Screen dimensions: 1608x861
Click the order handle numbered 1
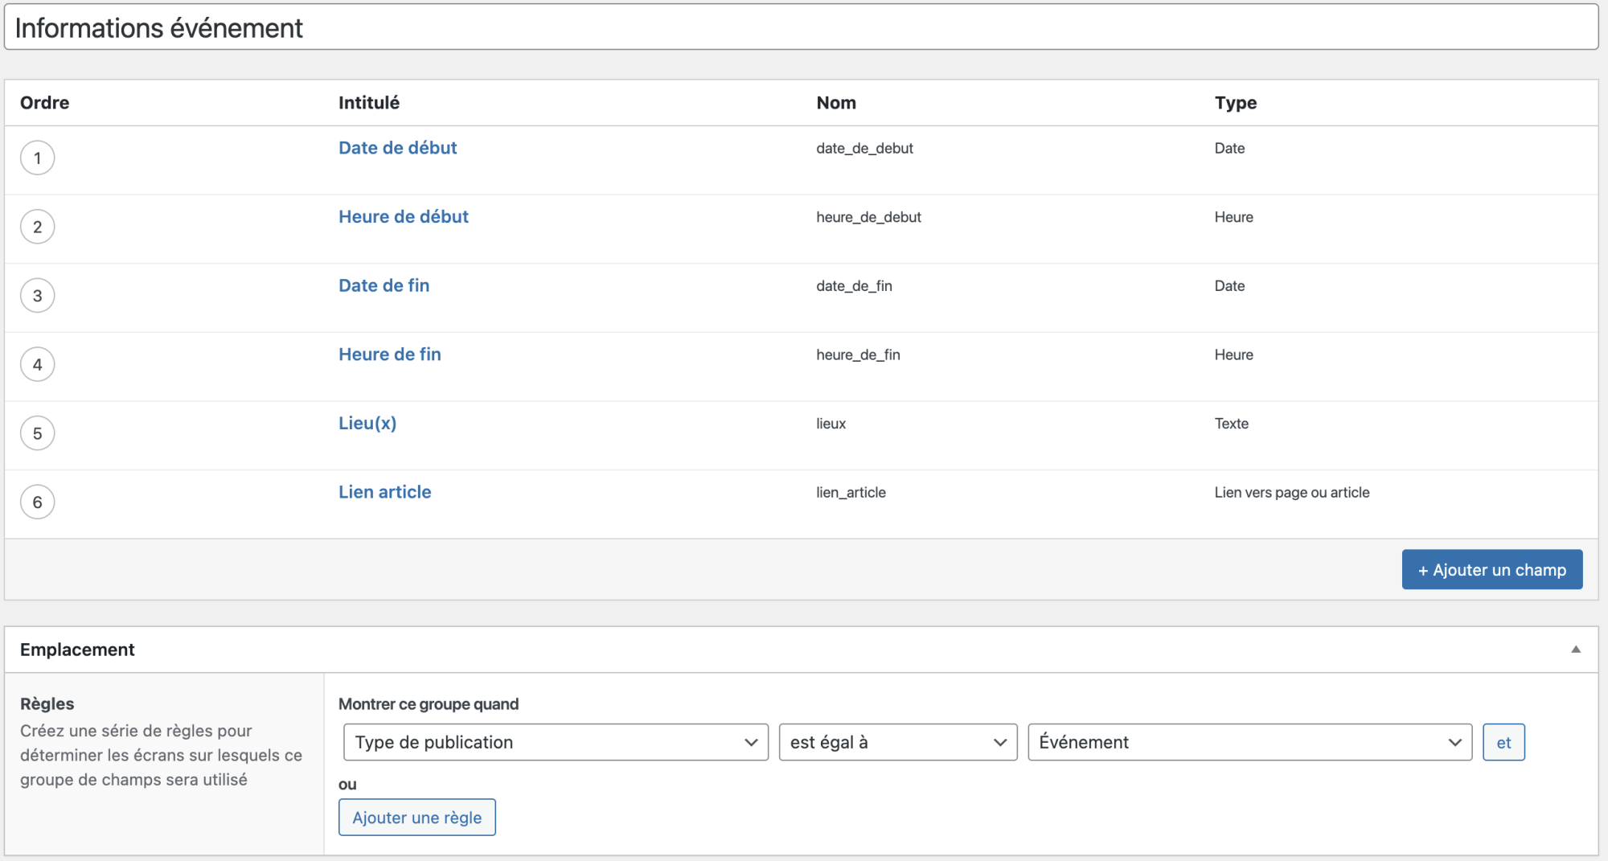tap(37, 158)
